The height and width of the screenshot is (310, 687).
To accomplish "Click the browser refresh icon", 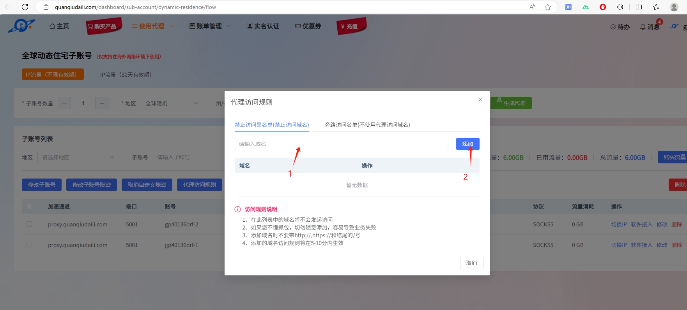I will (25, 7).
